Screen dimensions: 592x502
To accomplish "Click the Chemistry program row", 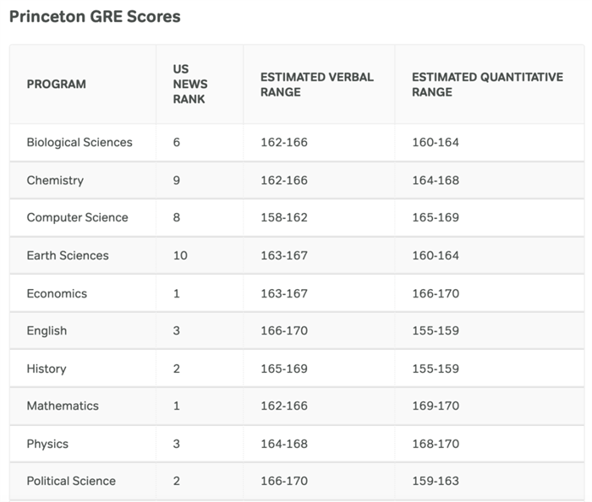I will (55, 180).
